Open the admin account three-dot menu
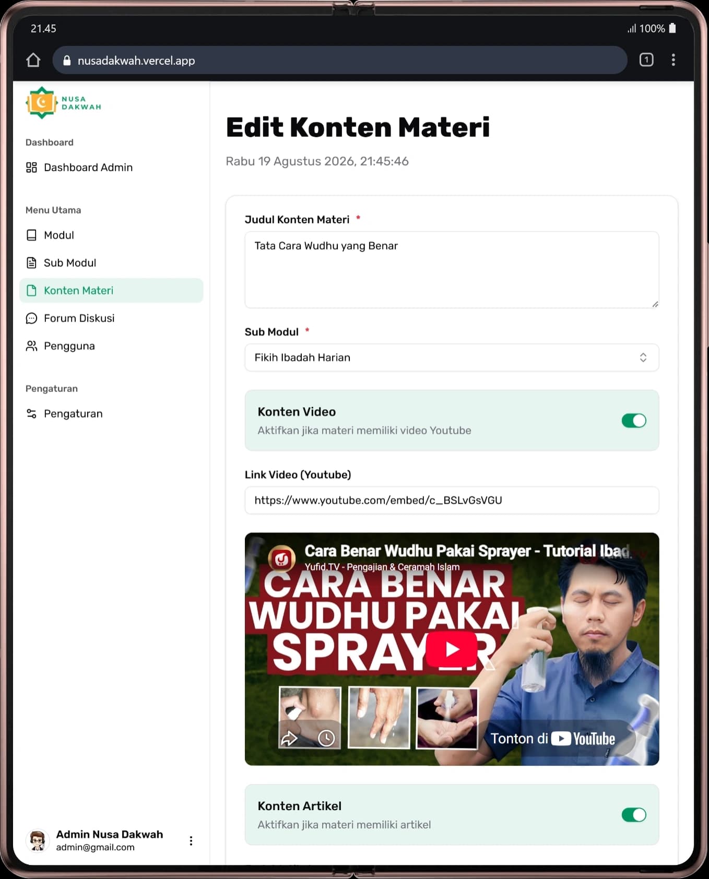Image resolution: width=709 pixels, height=879 pixels. tap(191, 840)
